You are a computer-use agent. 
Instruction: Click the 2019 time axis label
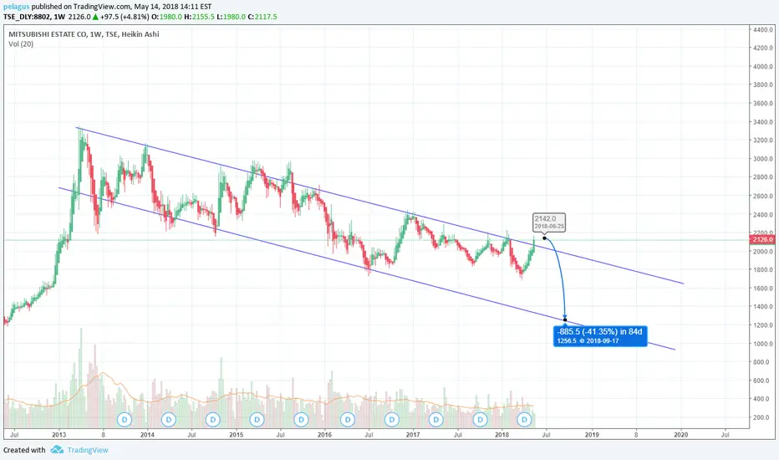592,435
